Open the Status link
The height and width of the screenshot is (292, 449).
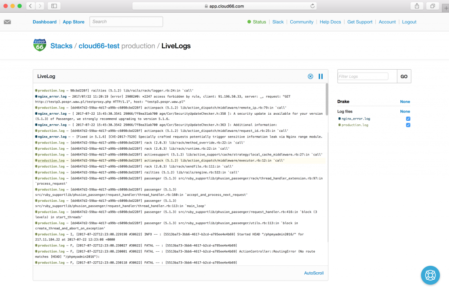pyautogui.click(x=260, y=22)
